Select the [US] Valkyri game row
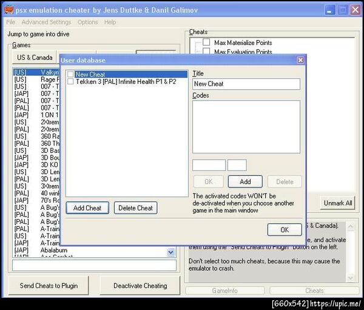The height and width of the screenshot is (310, 364). point(36,72)
